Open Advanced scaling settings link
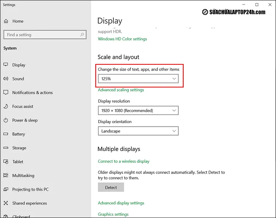Screen dimensions: 276x218 click(121, 90)
